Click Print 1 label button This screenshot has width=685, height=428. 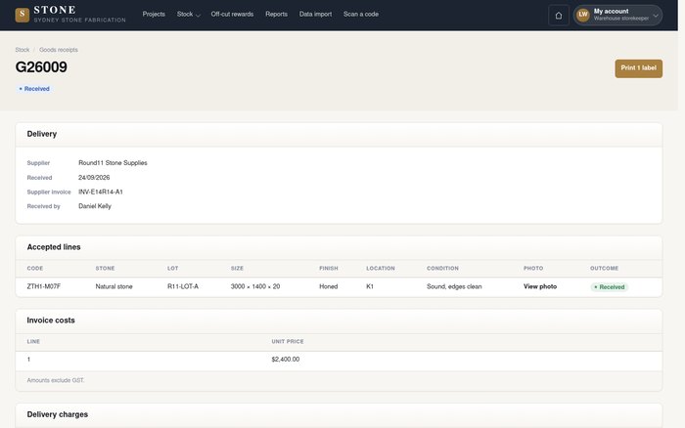(638, 68)
